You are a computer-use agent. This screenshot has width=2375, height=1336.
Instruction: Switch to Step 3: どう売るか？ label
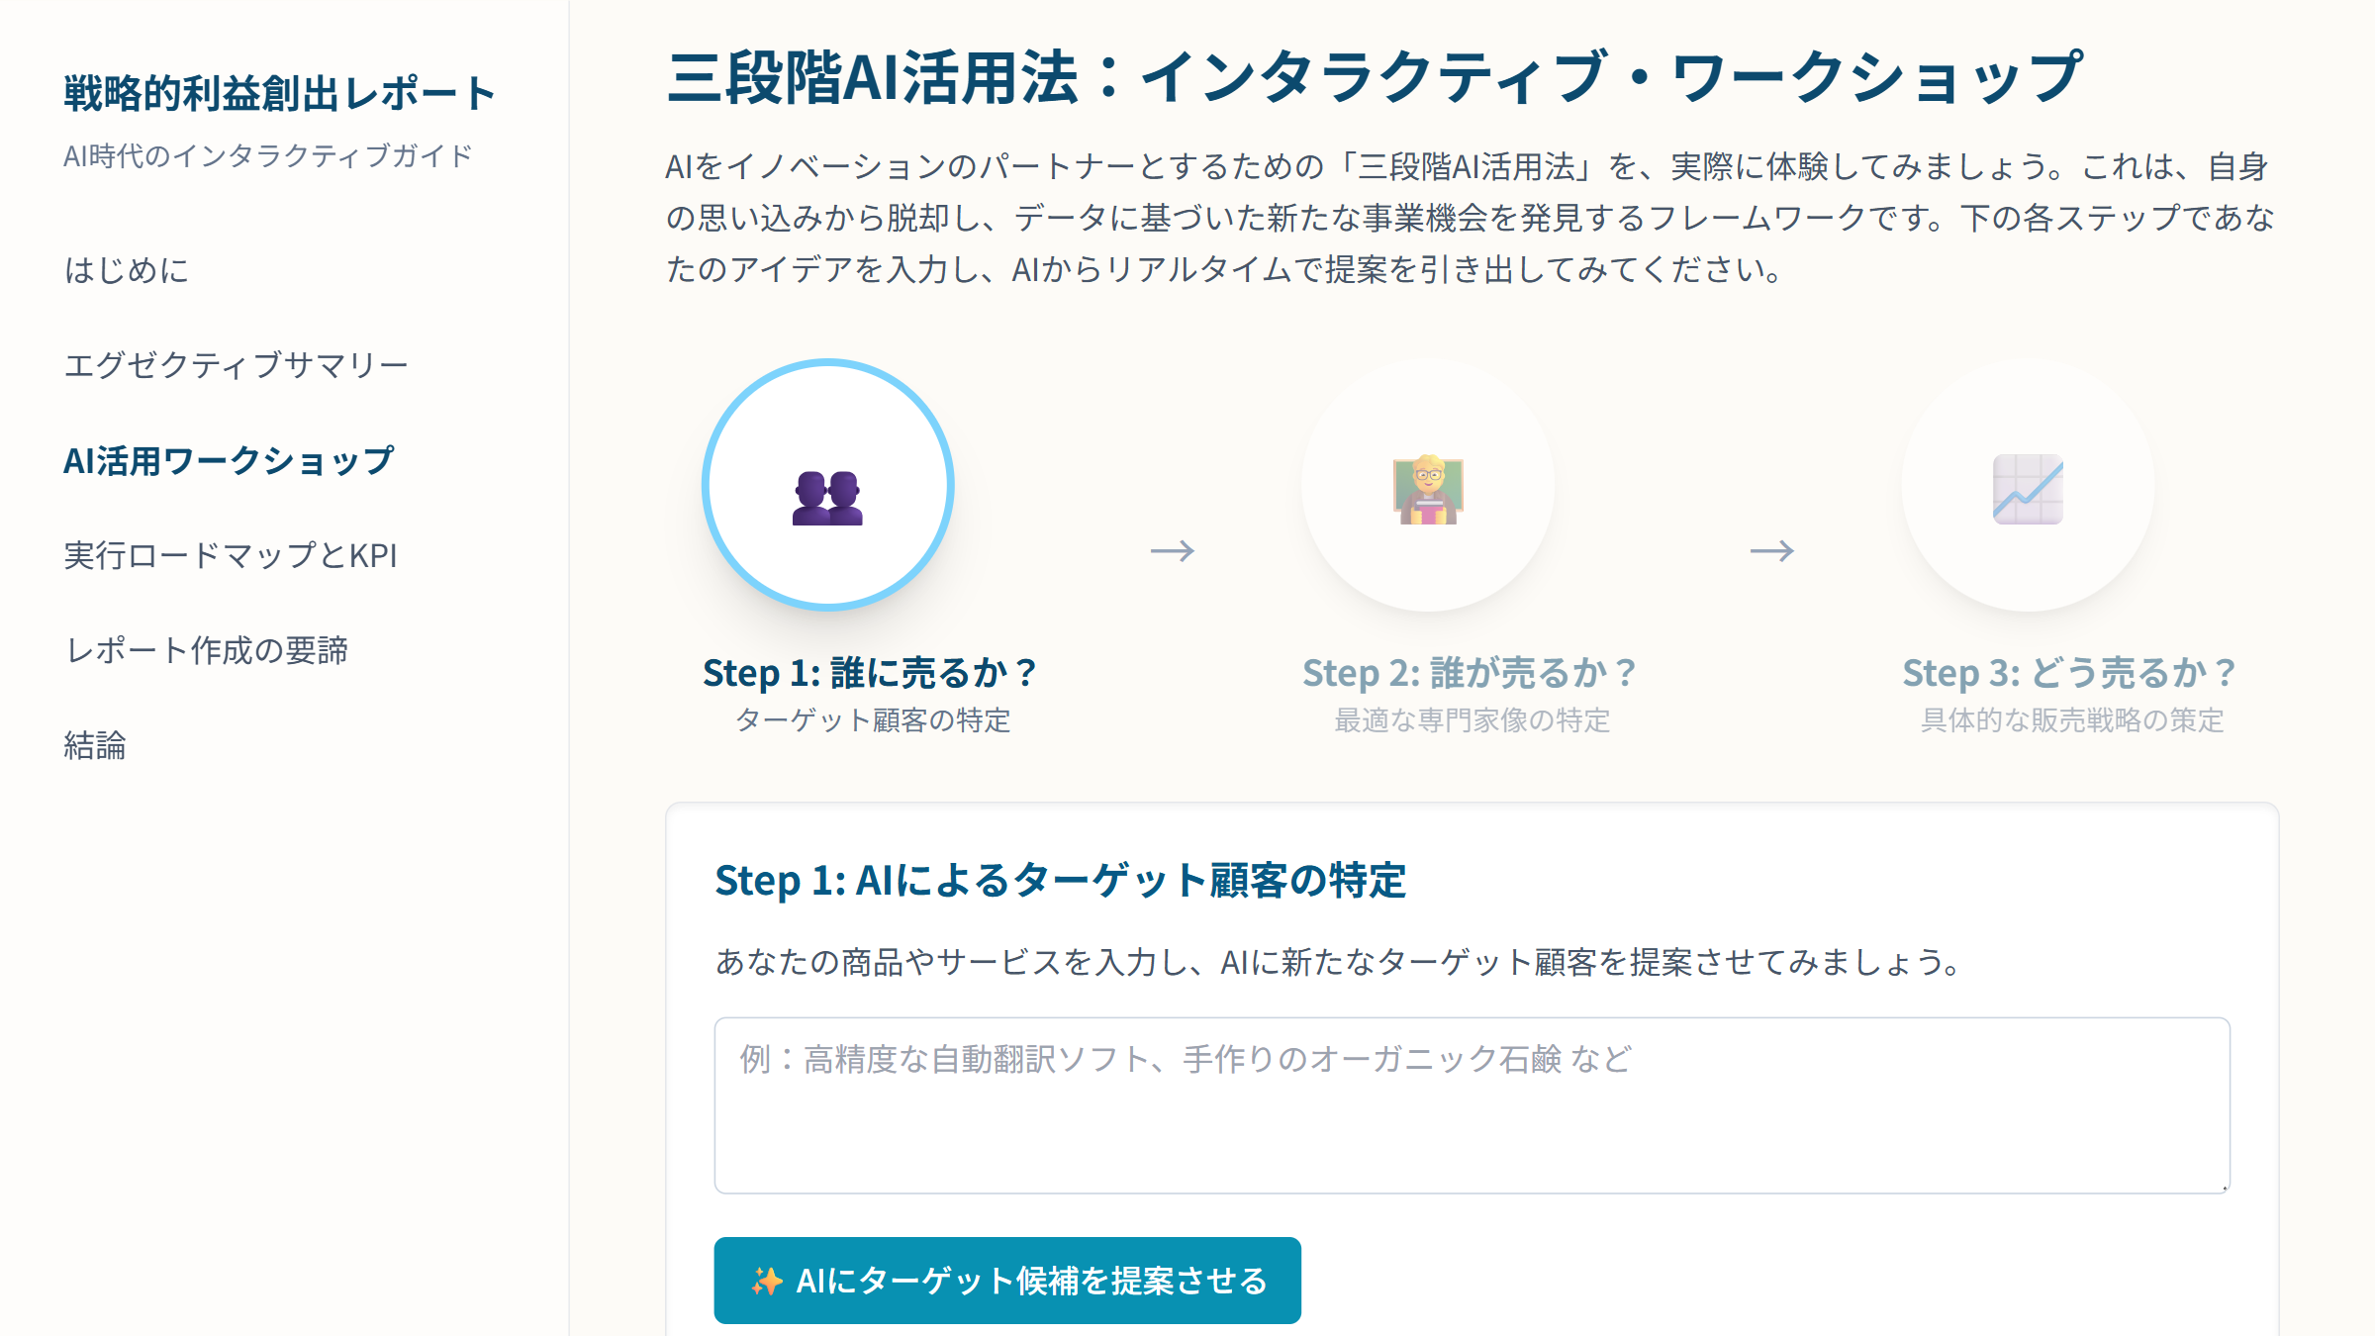2070,673
